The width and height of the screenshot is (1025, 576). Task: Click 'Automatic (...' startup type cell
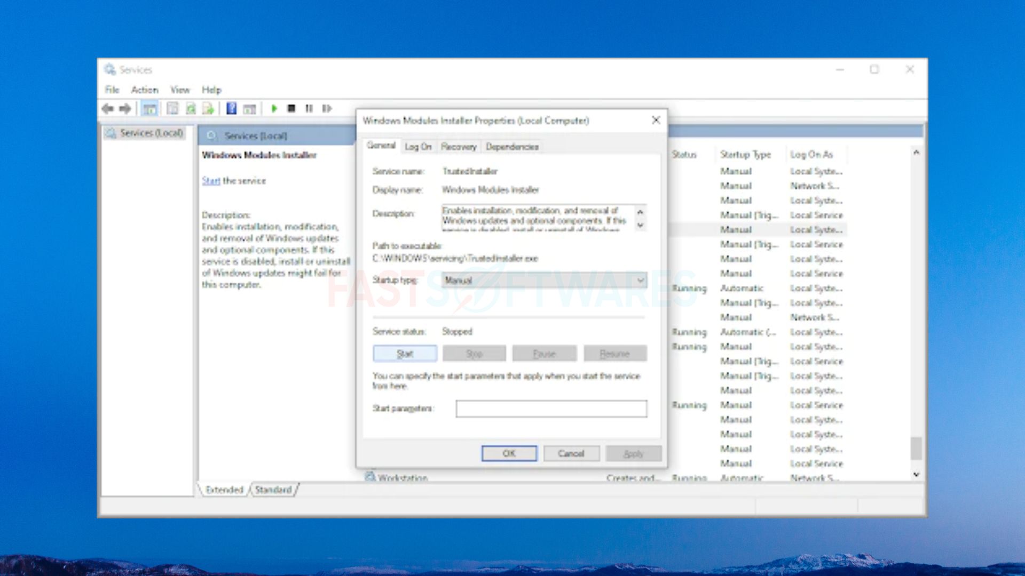click(748, 332)
